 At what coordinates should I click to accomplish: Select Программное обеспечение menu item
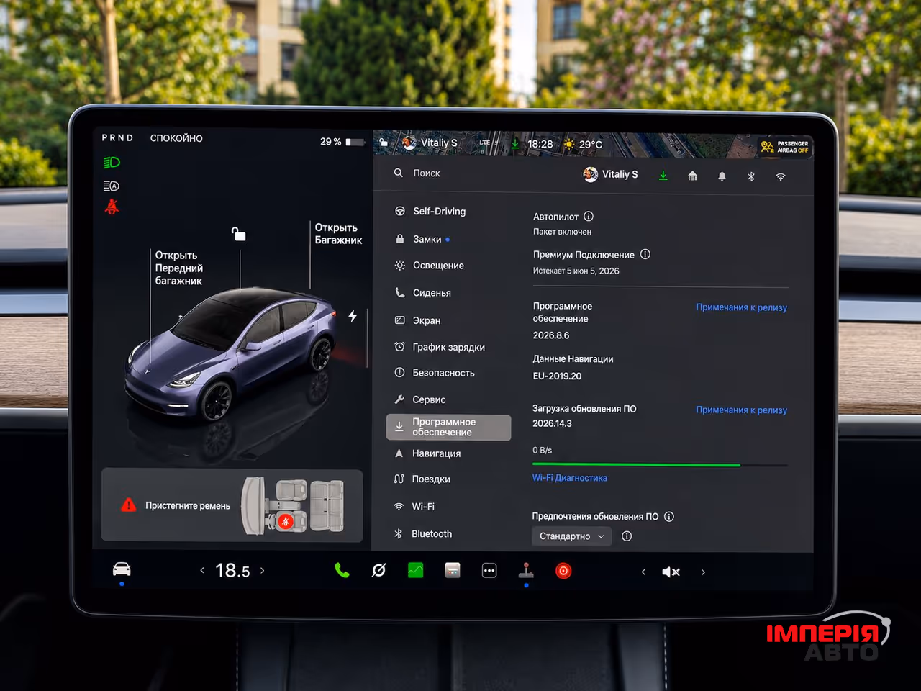tap(448, 427)
